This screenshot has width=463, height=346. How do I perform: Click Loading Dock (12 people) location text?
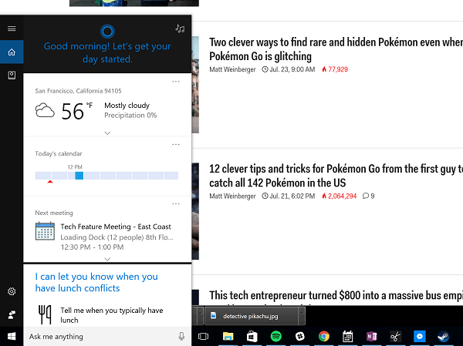(117, 237)
